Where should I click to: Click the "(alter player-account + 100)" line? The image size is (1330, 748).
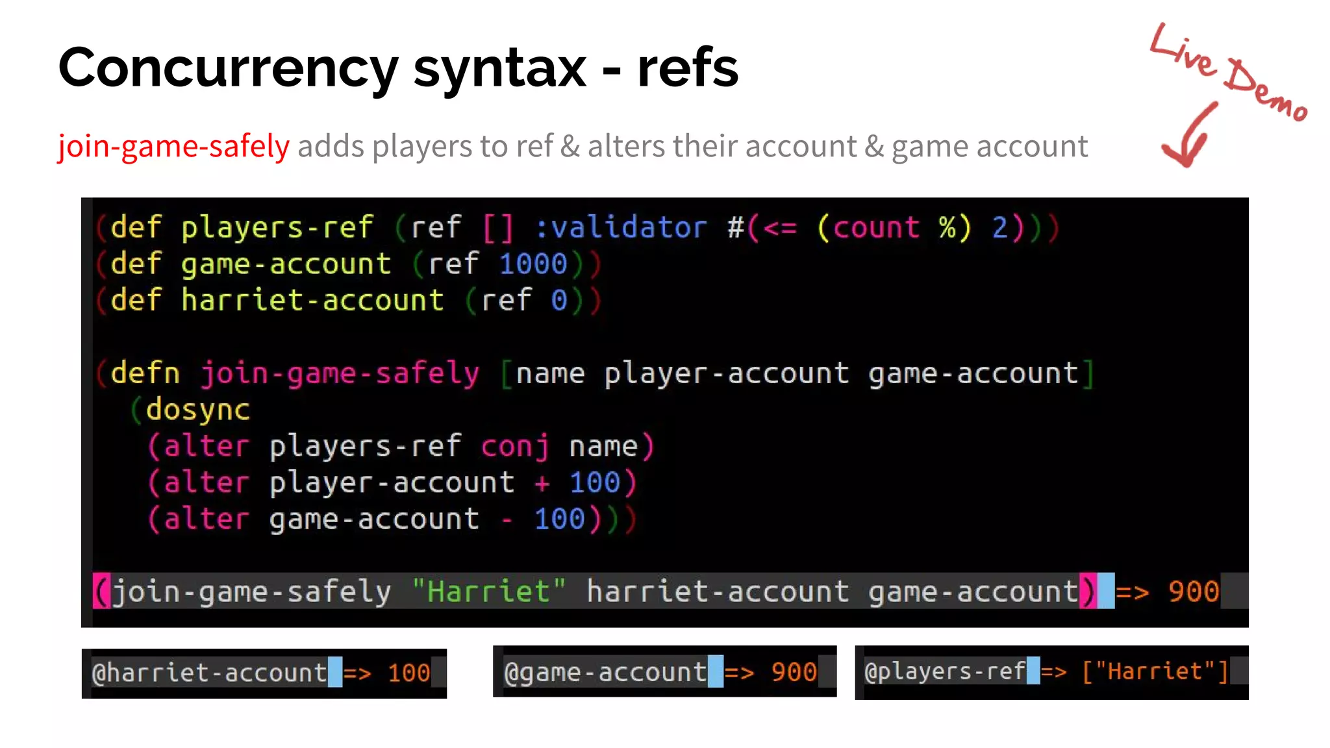coord(392,483)
